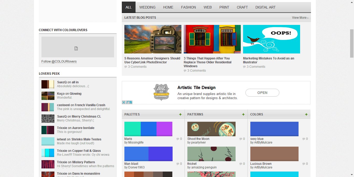The image size is (354, 177).
Task: Open the OOPS bird blog post thumbnail
Action: pyautogui.click(x=271, y=39)
